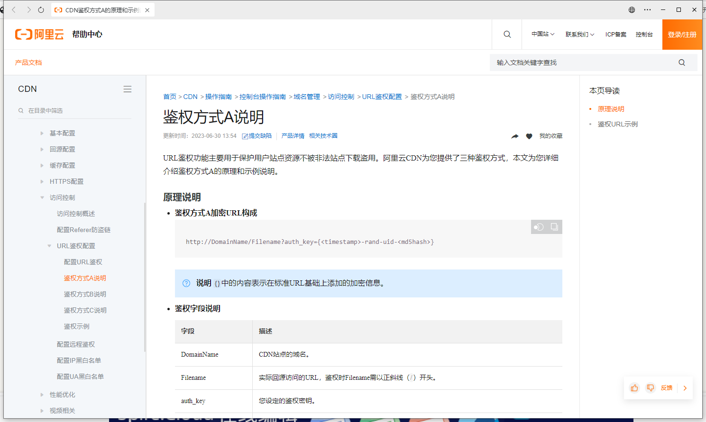Click the CDN breadcrumb link
The width and height of the screenshot is (706, 422).
[190, 97]
